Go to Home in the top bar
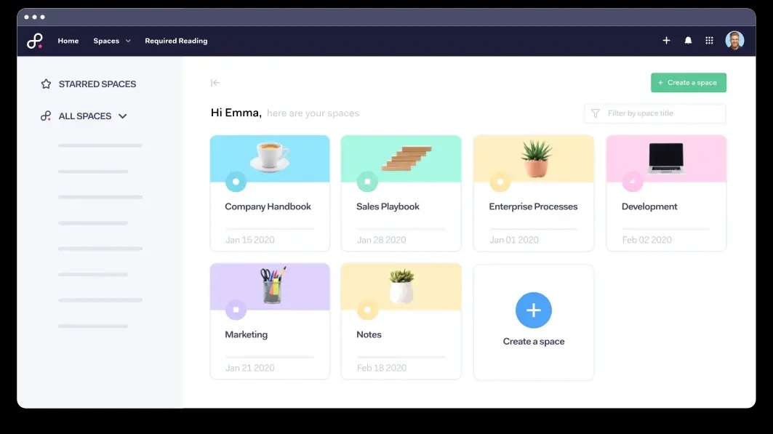 [x=68, y=41]
